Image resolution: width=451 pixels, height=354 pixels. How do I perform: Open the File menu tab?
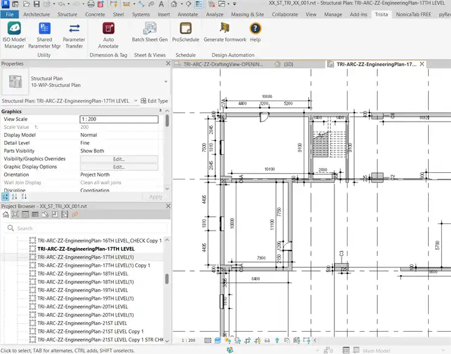tap(10, 14)
